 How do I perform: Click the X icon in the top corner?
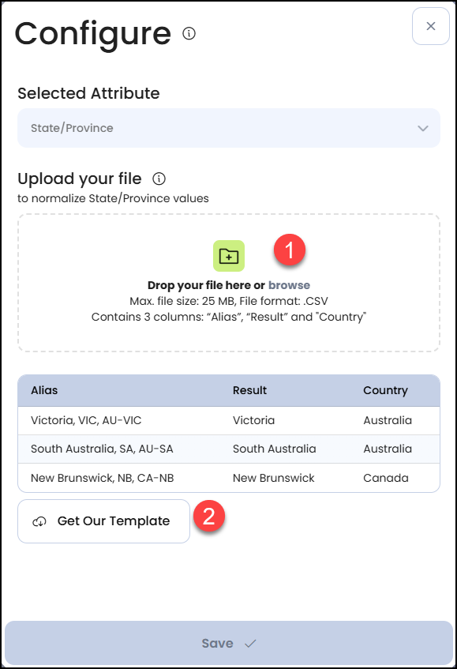430,26
